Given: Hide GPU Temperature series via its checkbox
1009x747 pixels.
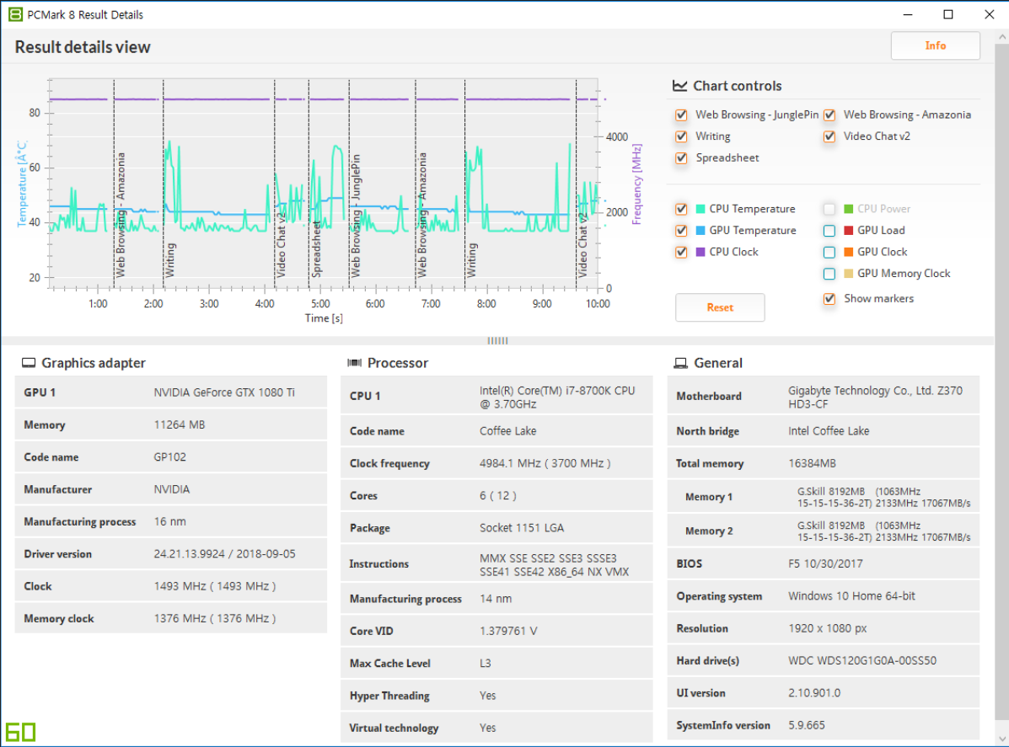Looking at the screenshot, I should pos(681,231).
